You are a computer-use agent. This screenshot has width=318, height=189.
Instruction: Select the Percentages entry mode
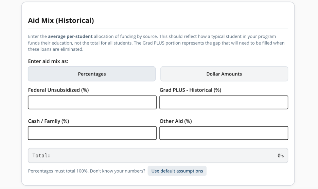[92, 74]
